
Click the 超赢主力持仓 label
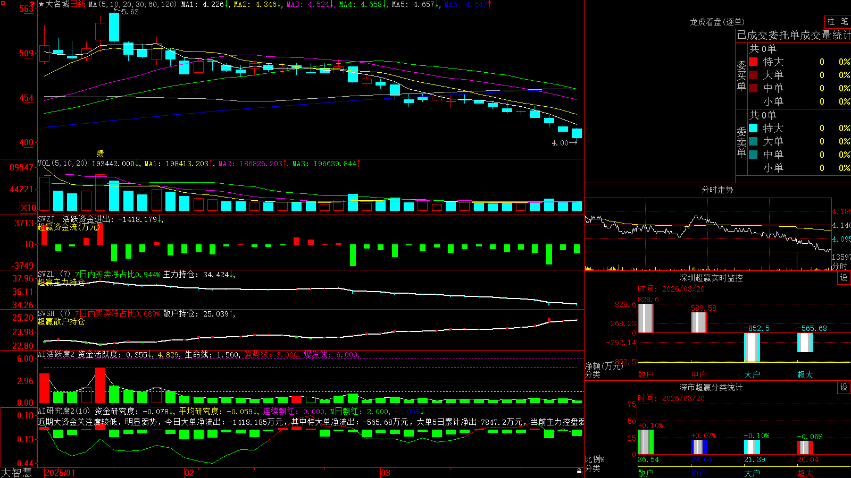pyautogui.click(x=61, y=282)
